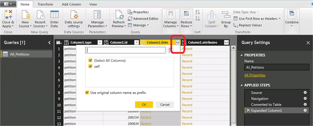Click the table corner menu icon
This screenshot has height=126, width=313.
coord(59,42)
